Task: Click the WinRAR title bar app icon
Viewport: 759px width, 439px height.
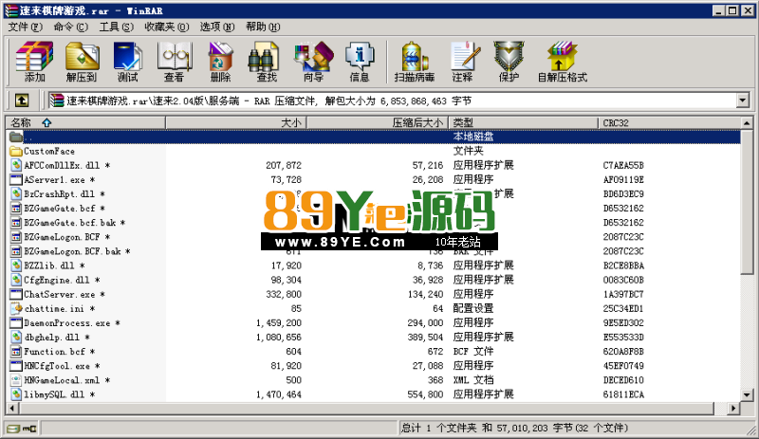Action: click(11, 10)
